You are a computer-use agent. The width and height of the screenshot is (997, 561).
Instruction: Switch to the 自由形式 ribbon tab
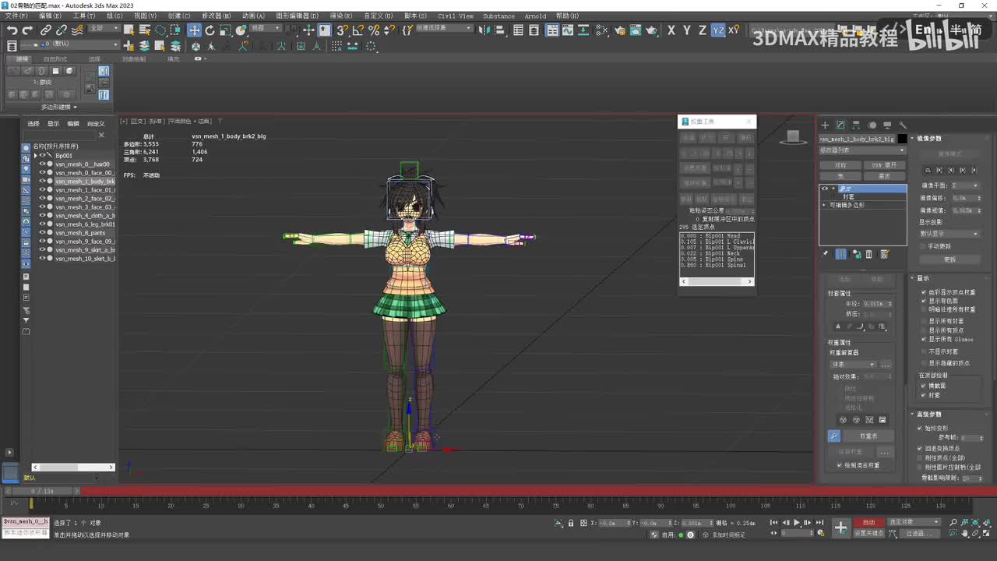pos(55,58)
